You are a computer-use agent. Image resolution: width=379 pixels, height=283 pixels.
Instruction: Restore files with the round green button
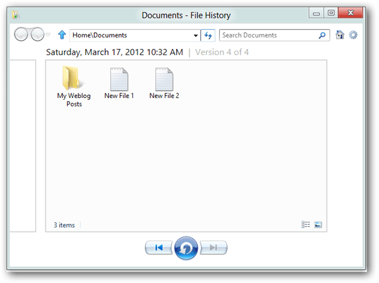(x=186, y=248)
